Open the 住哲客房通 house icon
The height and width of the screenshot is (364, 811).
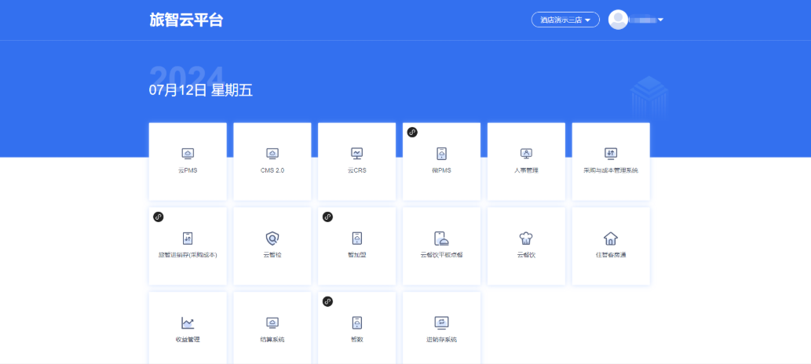pyautogui.click(x=611, y=245)
